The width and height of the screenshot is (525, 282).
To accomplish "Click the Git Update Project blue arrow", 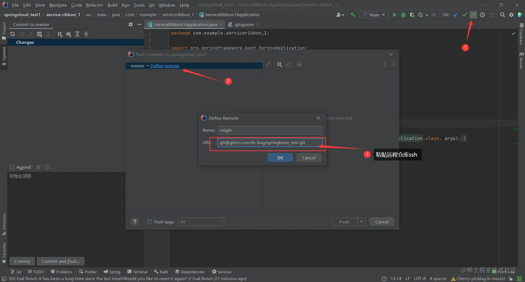I will tap(456, 15).
